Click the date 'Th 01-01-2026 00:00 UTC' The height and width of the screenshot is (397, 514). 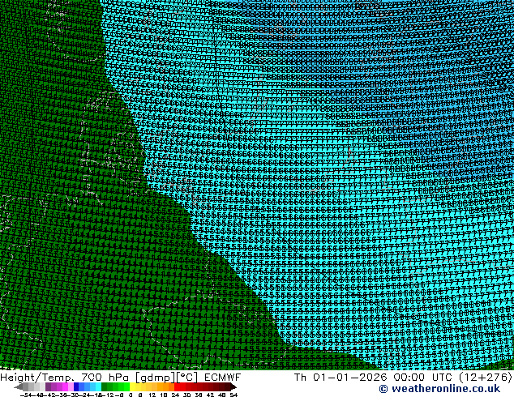(374, 378)
